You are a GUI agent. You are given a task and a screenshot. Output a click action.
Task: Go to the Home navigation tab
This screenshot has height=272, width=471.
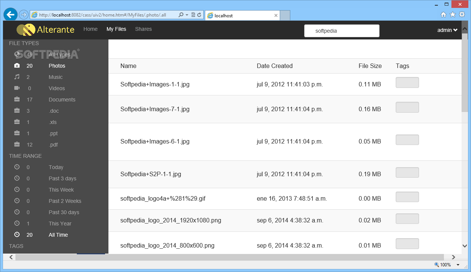click(90, 29)
